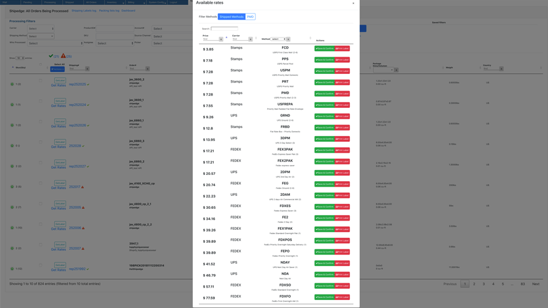Toggle the Shipped Methods filter
Image resolution: width=548 pixels, height=308 pixels.
pyautogui.click(x=232, y=17)
